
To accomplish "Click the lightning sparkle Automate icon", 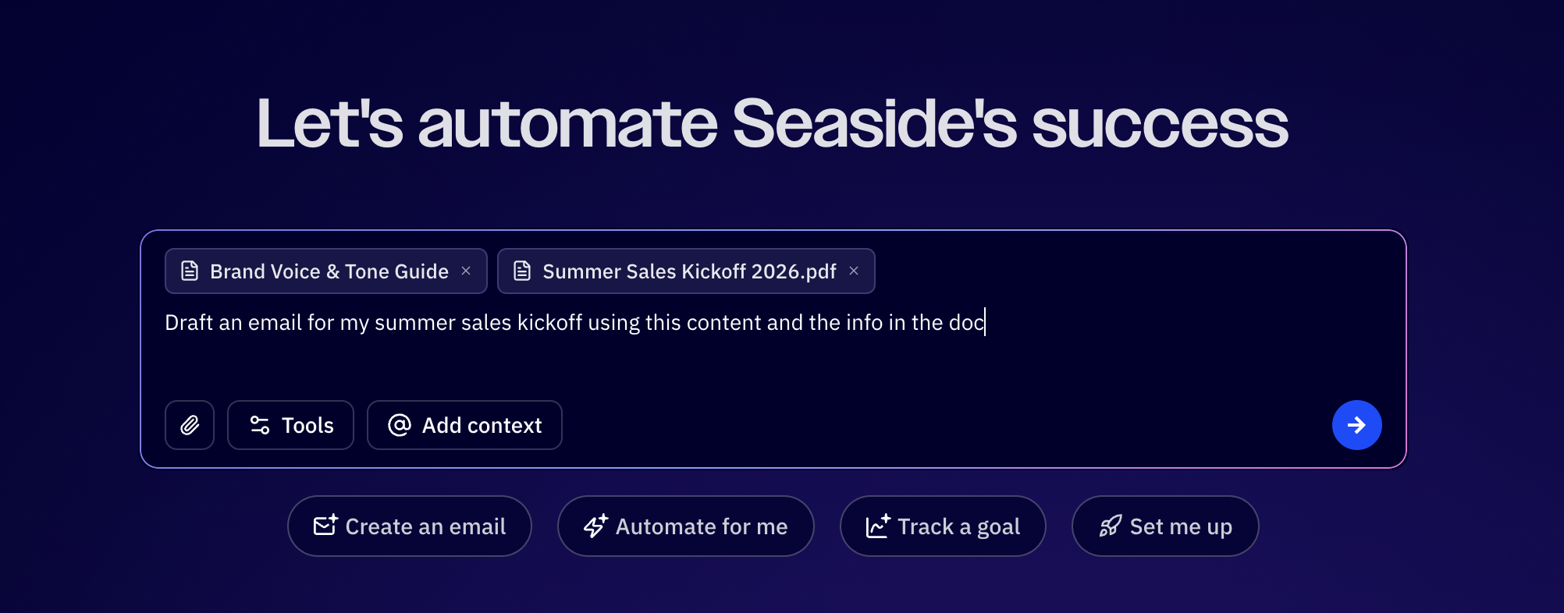I will point(595,526).
